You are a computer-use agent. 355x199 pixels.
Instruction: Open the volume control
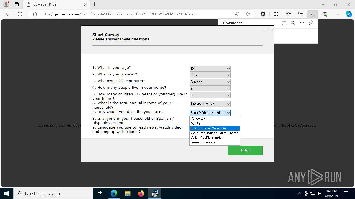pos(319,193)
